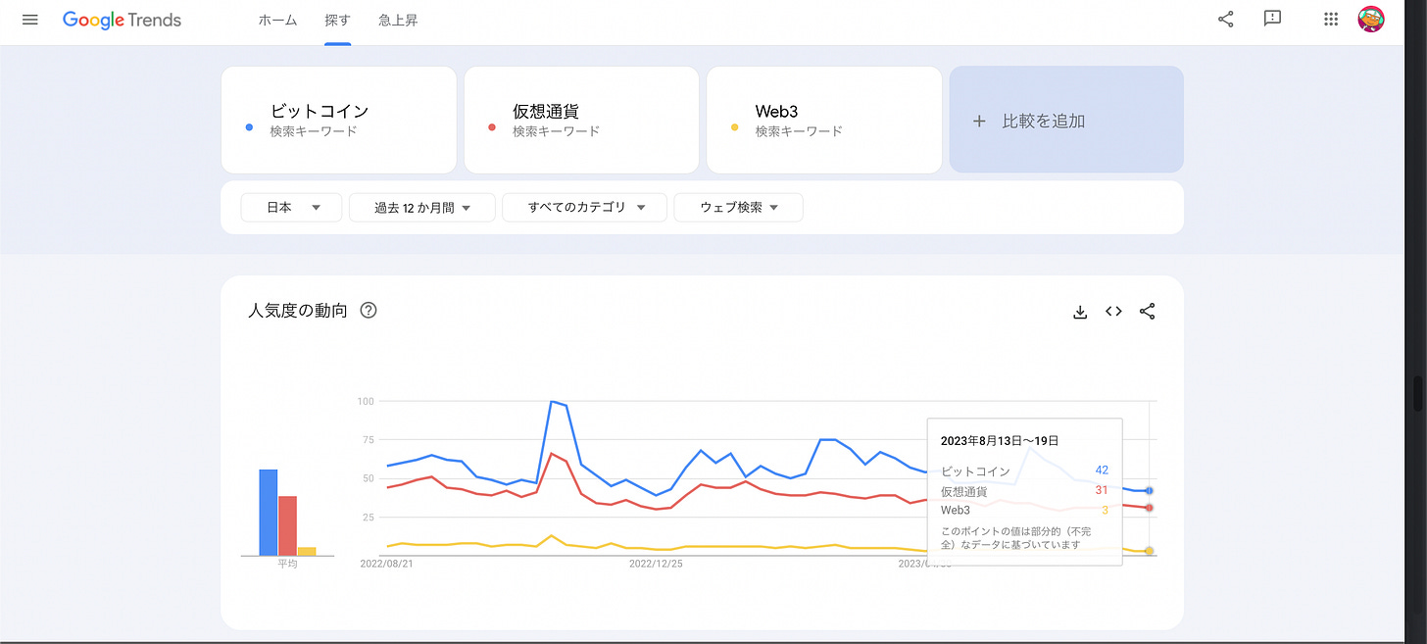The width and height of the screenshot is (1427, 644).
Task: Open the 日本 region dropdown
Action: pyautogui.click(x=291, y=208)
